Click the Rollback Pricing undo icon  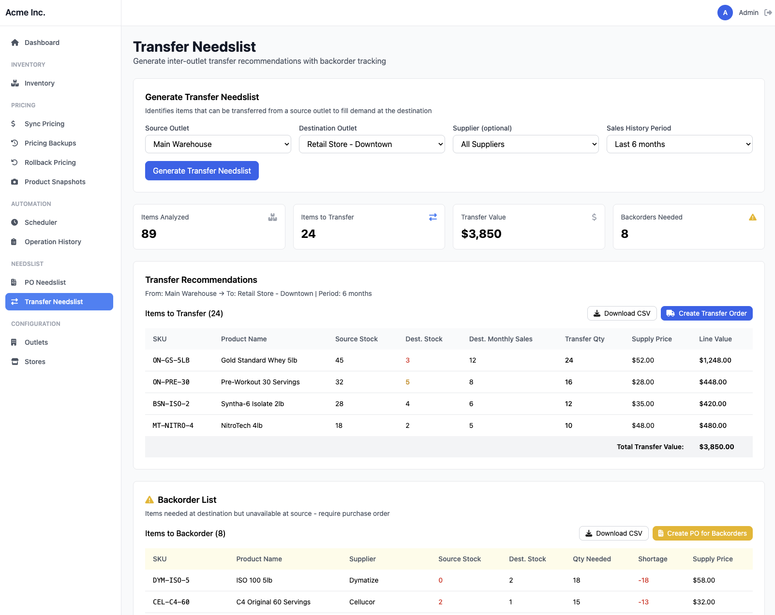click(15, 162)
